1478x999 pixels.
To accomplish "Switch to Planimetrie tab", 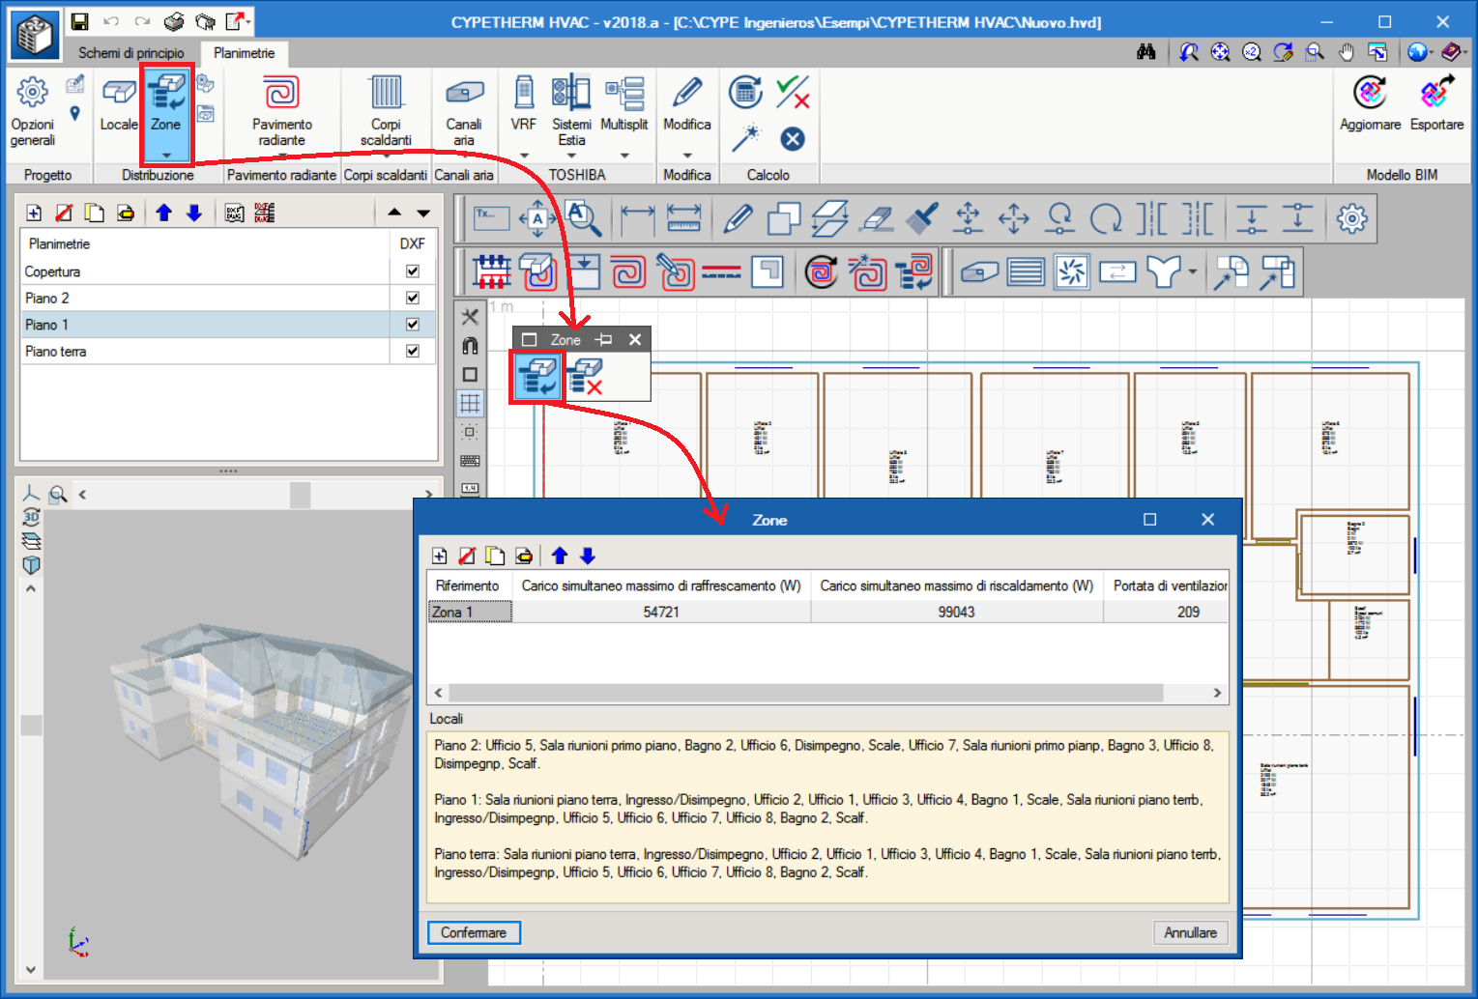I will coord(245,53).
